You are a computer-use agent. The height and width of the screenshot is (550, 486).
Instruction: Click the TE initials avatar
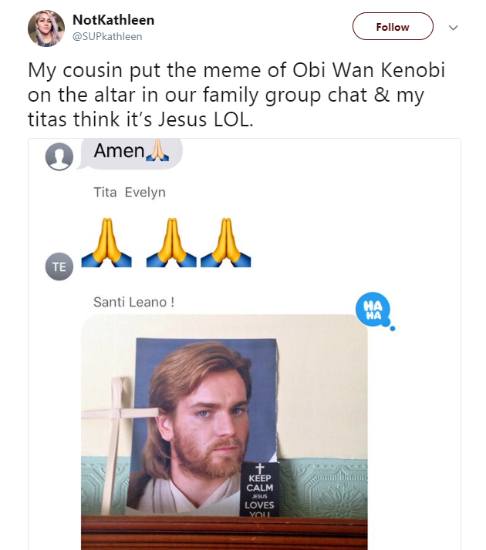click(x=61, y=267)
